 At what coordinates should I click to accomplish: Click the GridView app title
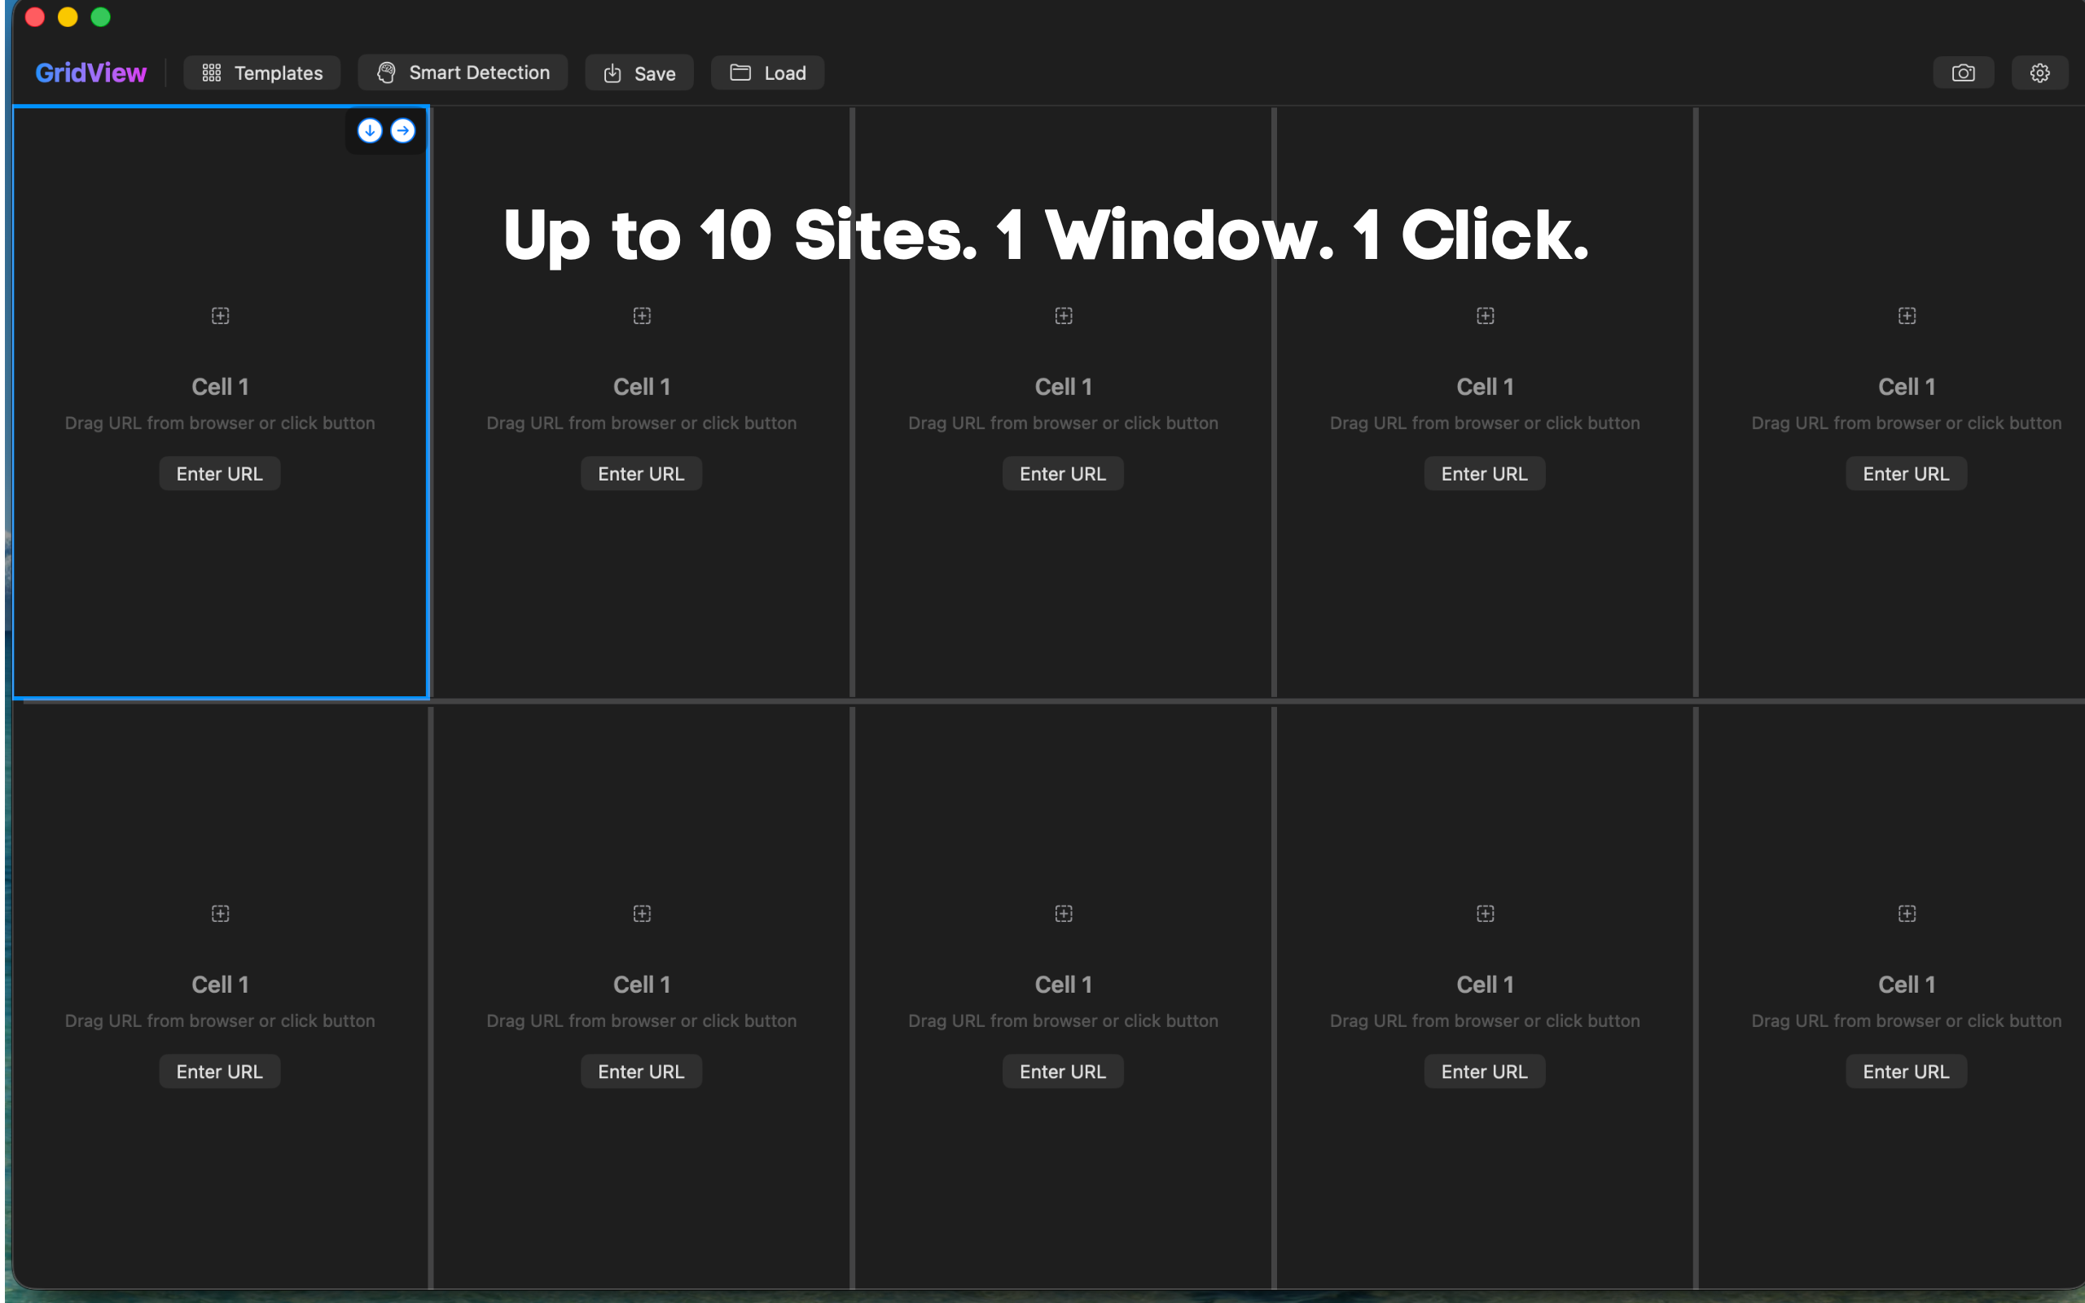90,72
